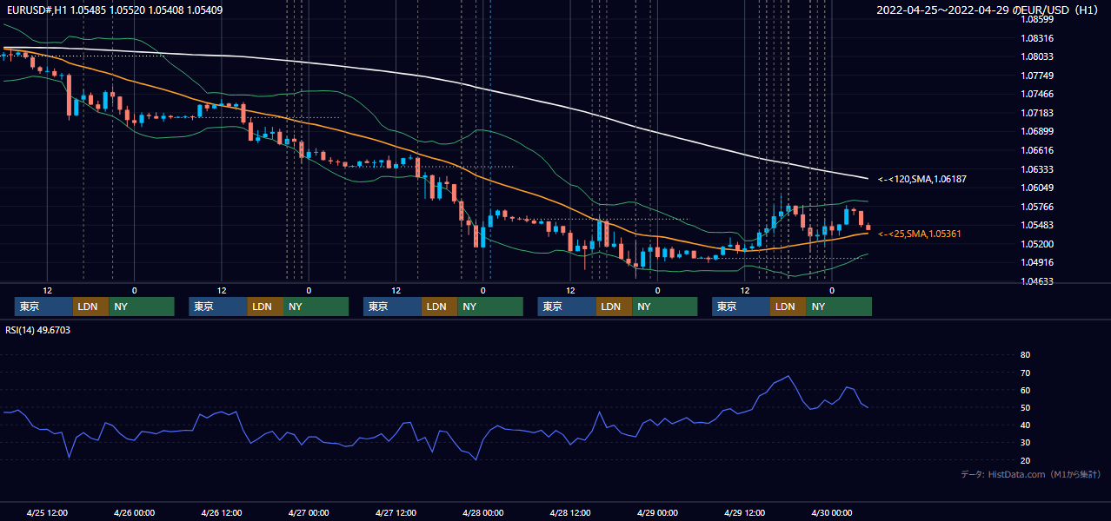This screenshot has height=521, width=1111.
Task: Select price axis value 1.07466
Action: coord(1036,94)
